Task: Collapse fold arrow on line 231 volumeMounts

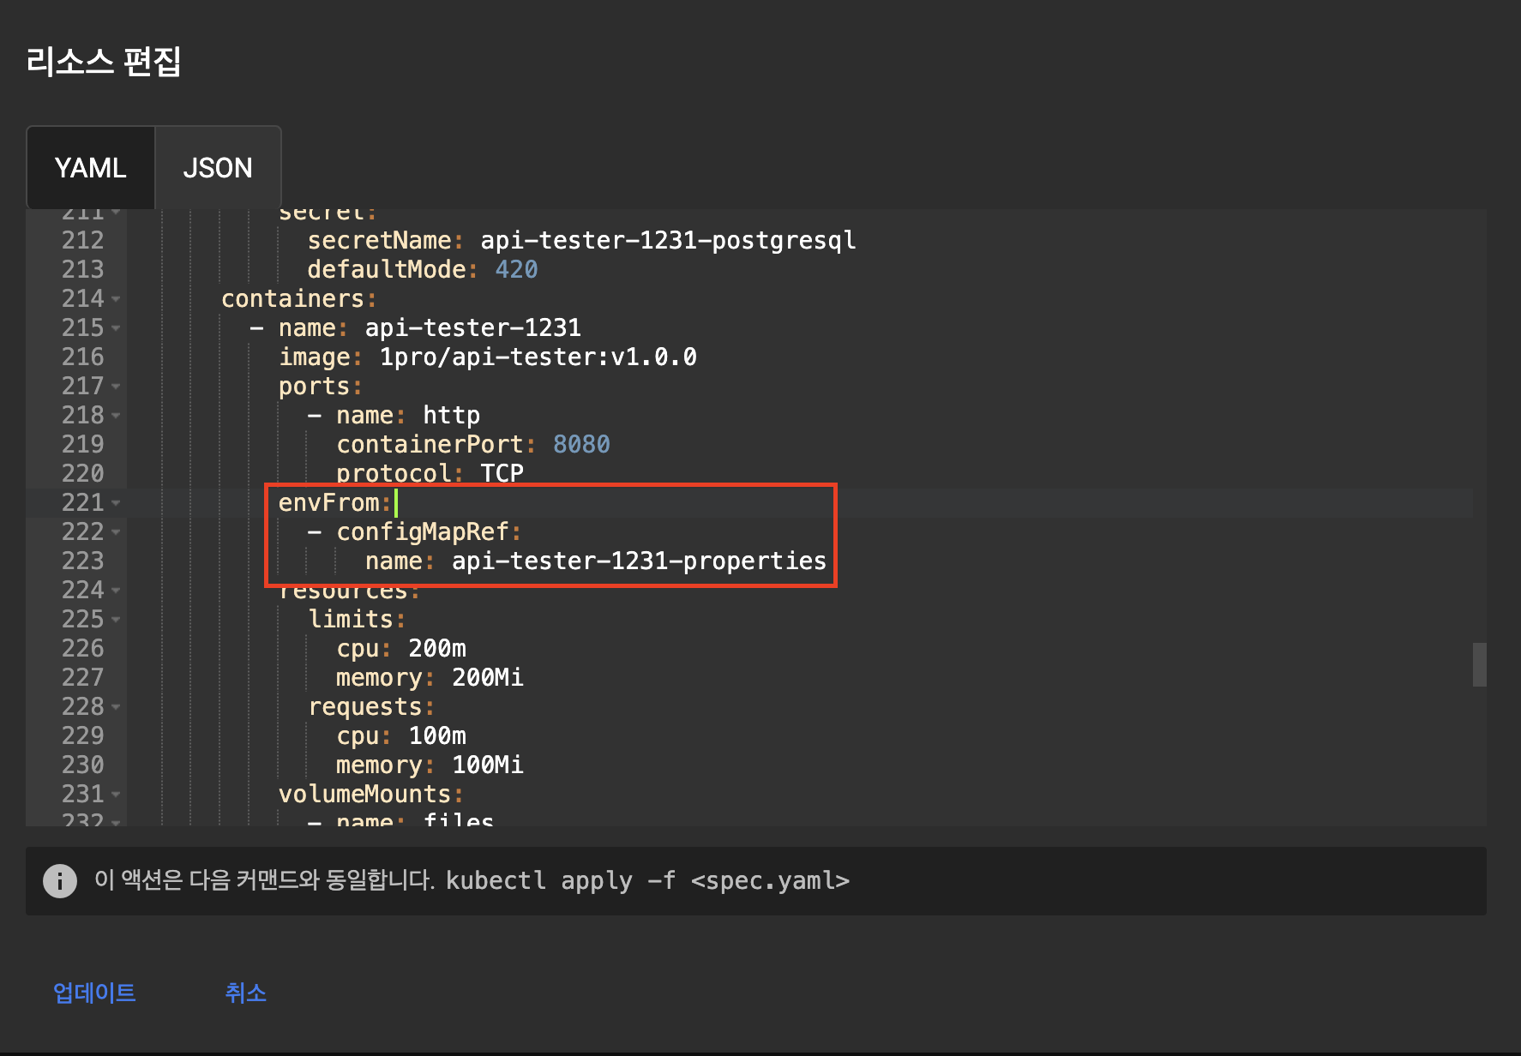Action: coord(116,795)
